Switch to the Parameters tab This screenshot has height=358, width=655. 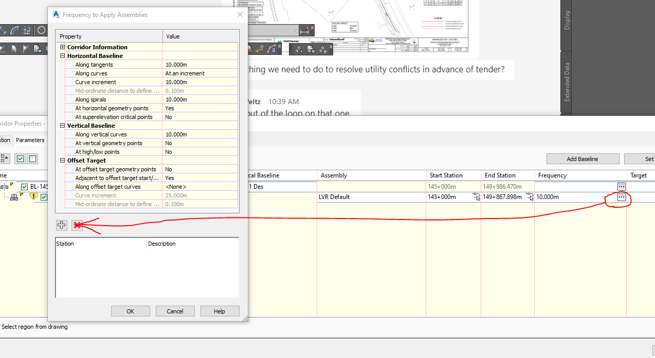point(30,140)
